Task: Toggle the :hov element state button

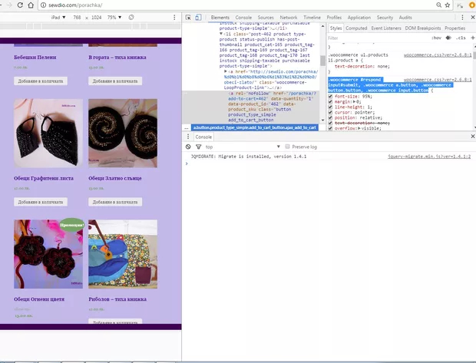Action: [x=435, y=38]
